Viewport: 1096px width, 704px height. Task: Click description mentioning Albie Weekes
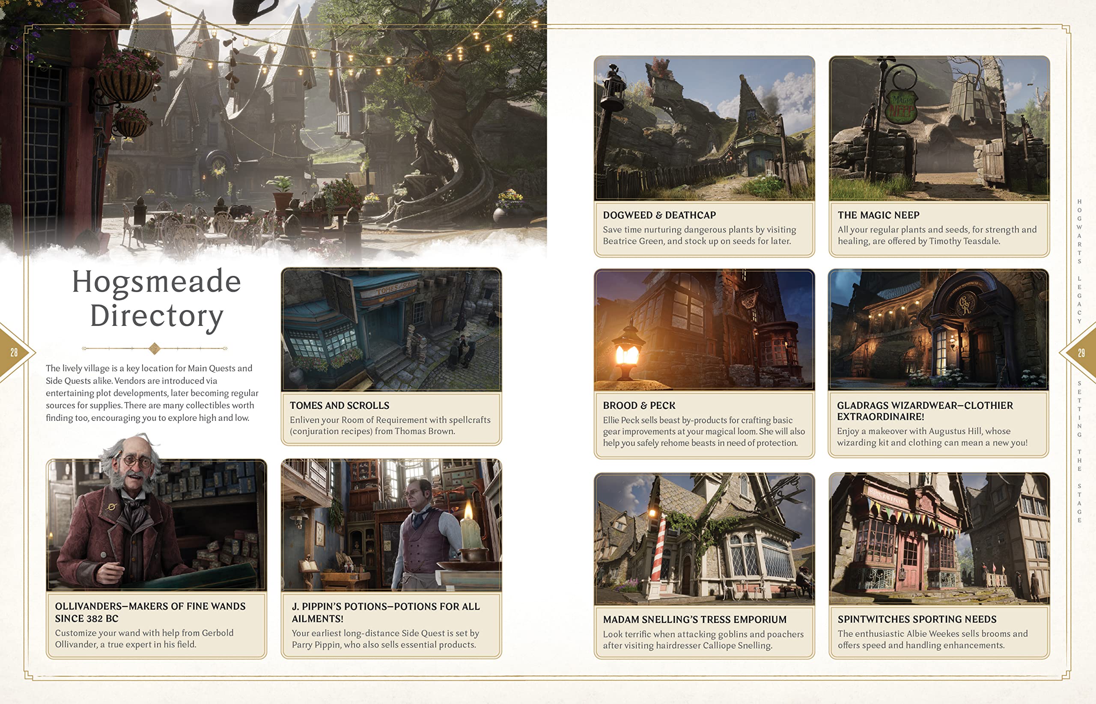(x=932, y=639)
